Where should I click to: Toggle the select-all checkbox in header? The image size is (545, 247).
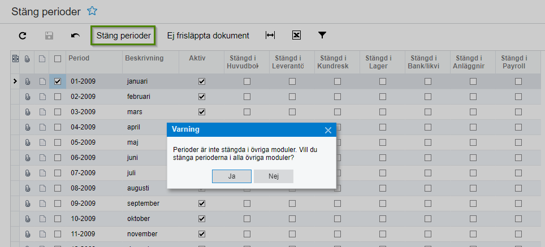click(58, 58)
